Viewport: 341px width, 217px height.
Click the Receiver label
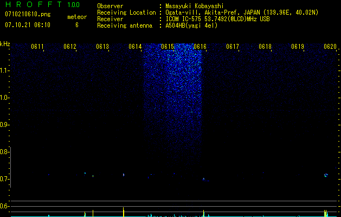(x=110, y=19)
